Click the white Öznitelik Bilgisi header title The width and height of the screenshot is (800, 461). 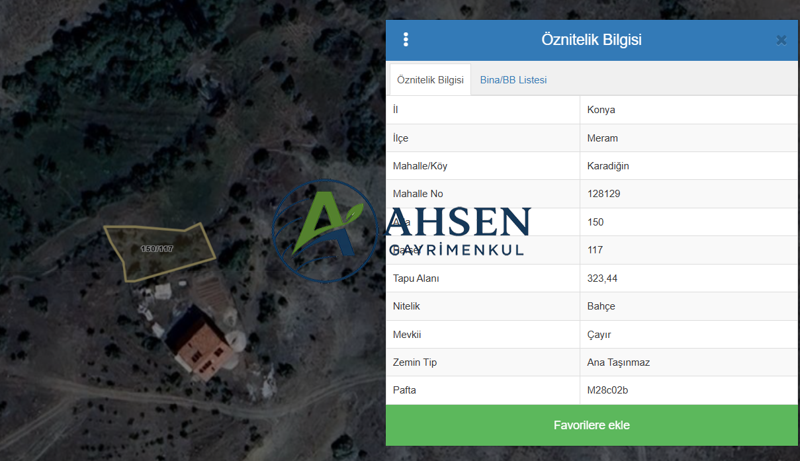click(x=591, y=40)
